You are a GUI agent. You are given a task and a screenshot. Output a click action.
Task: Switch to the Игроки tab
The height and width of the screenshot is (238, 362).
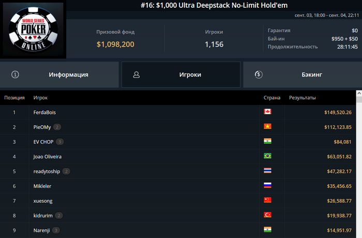(x=181, y=75)
